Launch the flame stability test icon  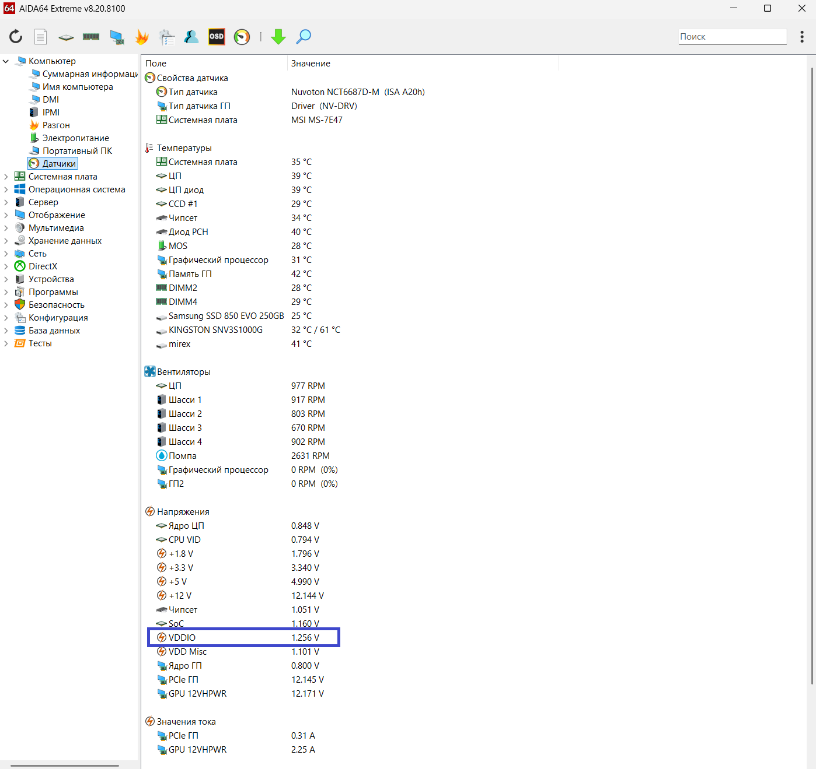point(142,37)
